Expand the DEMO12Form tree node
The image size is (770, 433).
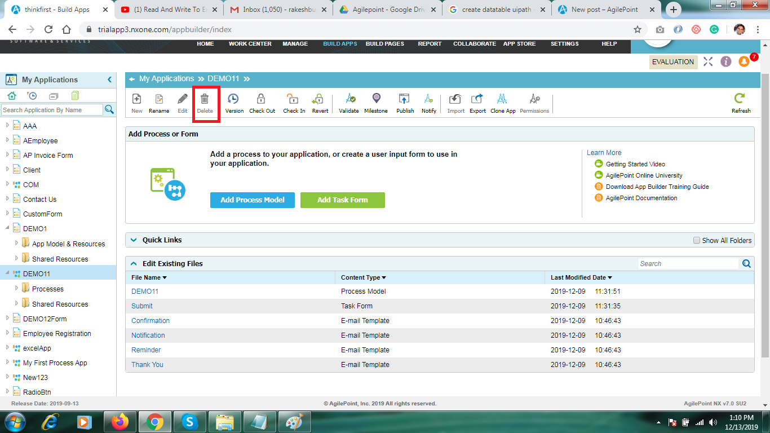pos(8,319)
